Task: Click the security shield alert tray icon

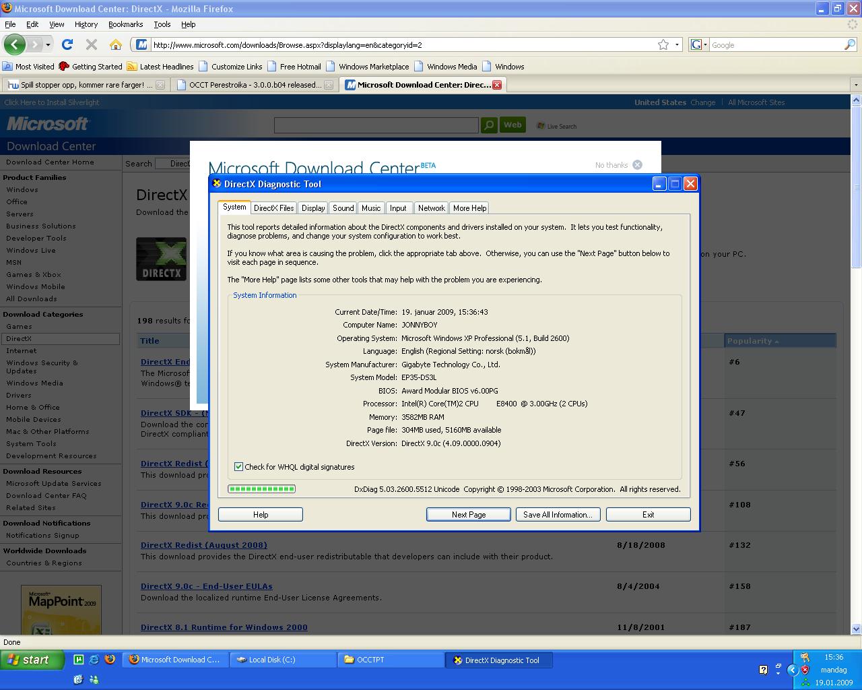Action: pos(805,670)
